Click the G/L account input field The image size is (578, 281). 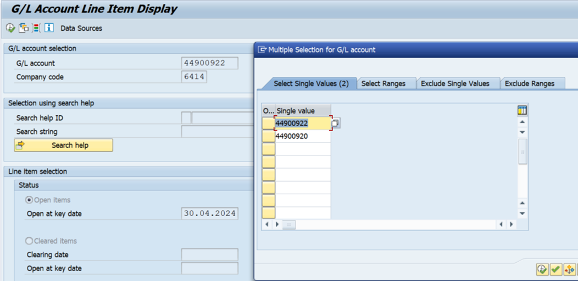(209, 63)
